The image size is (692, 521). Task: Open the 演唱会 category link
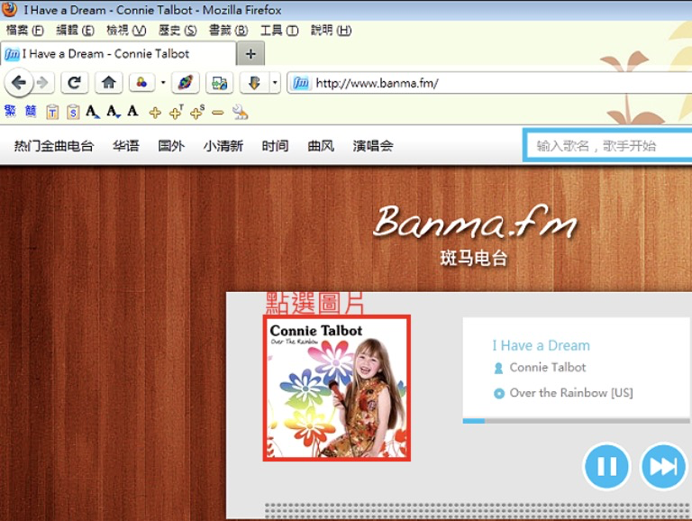tap(373, 146)
